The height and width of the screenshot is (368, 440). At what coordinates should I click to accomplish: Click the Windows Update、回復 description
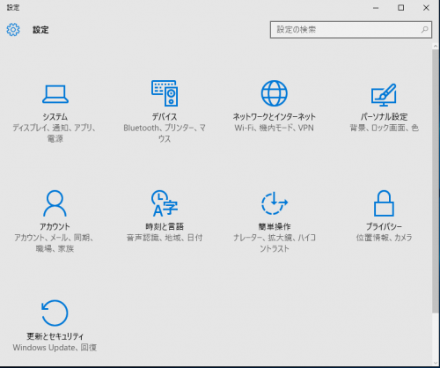click(55, 348)
